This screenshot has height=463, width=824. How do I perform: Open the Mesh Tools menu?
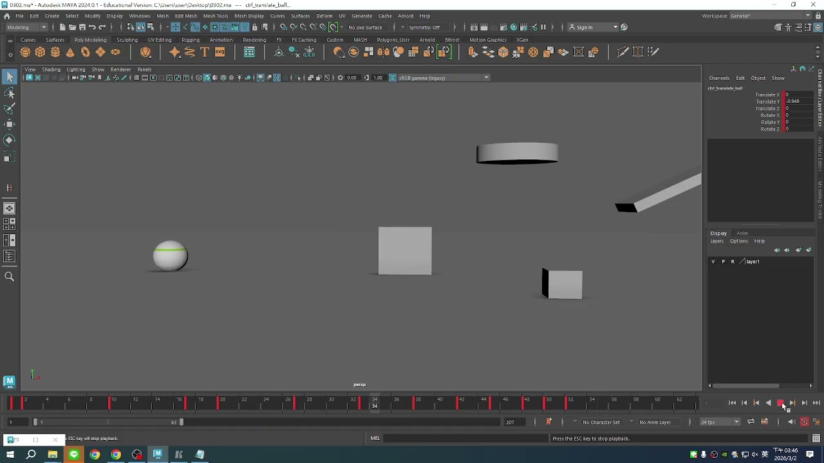[216, 15]
